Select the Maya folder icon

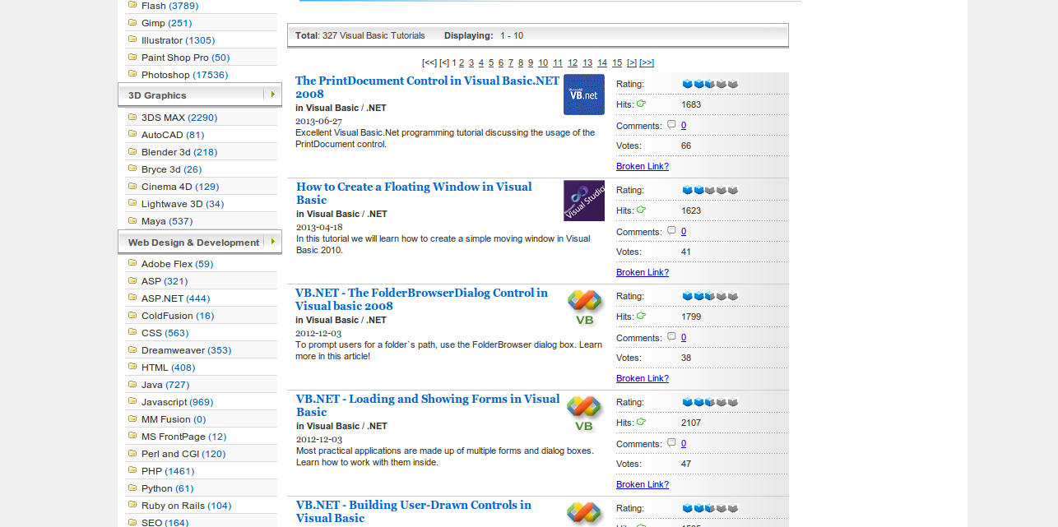click(x=132, y=220)
